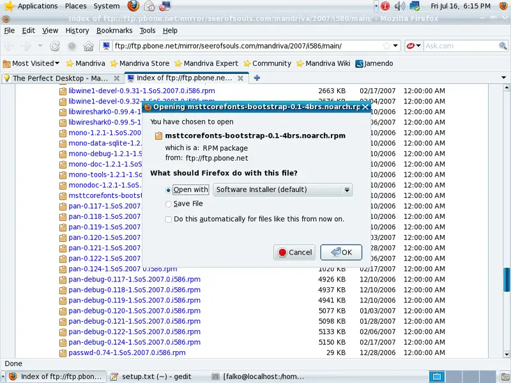Click the package icon beside pan-debug-0.124
Viewport: 511px width, 383px height.
pyautogui.click(x=63, y=342)
